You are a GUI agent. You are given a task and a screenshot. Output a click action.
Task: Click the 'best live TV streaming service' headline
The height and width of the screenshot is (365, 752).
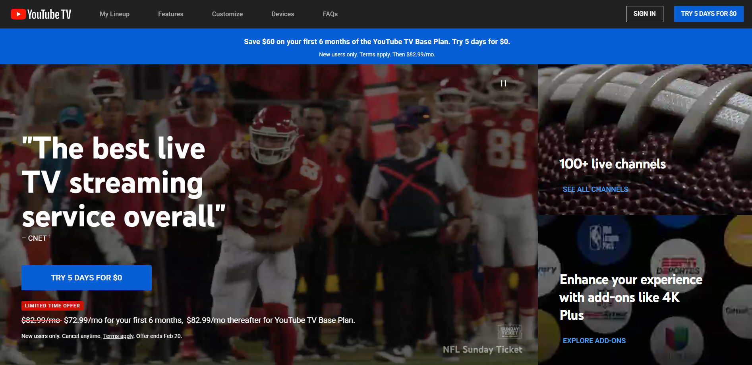pos(124,182)
